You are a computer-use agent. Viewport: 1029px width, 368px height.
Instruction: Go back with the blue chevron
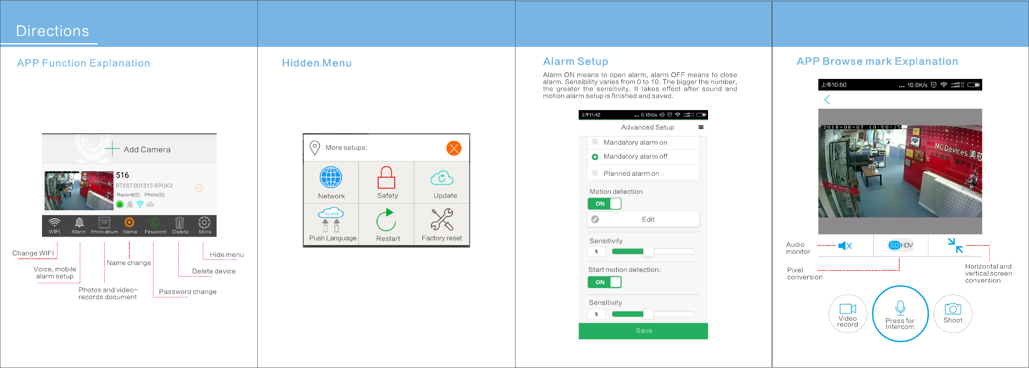pyautogui.click(x=827, y=100)
